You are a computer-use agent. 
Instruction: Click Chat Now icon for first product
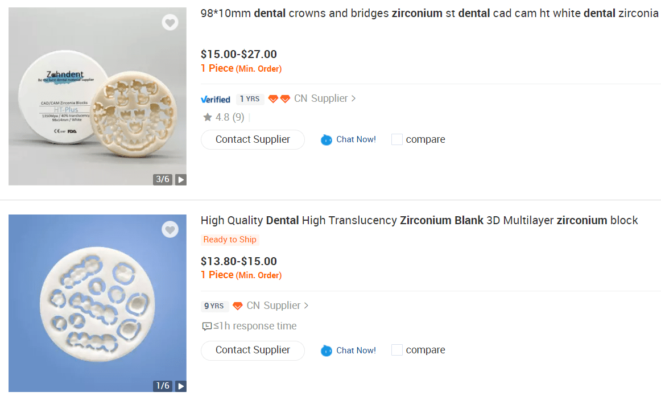point(327,140)
